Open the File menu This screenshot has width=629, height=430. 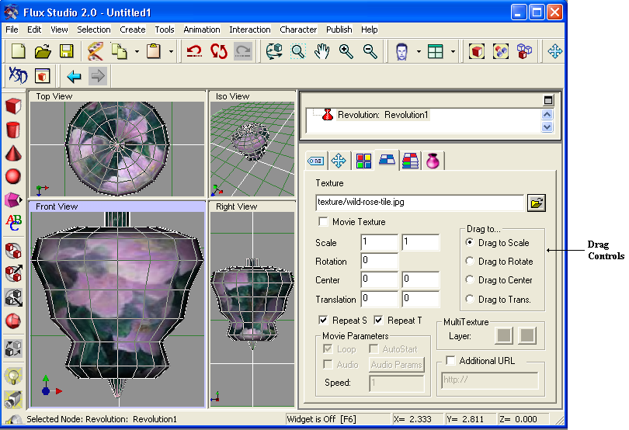[x=12, y=29]
